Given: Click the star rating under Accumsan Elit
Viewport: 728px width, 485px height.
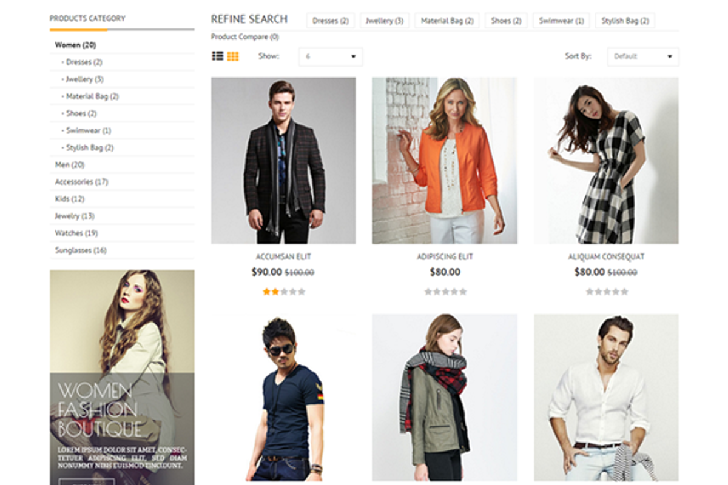Looking at the screenshot, I should click(284, 292).
